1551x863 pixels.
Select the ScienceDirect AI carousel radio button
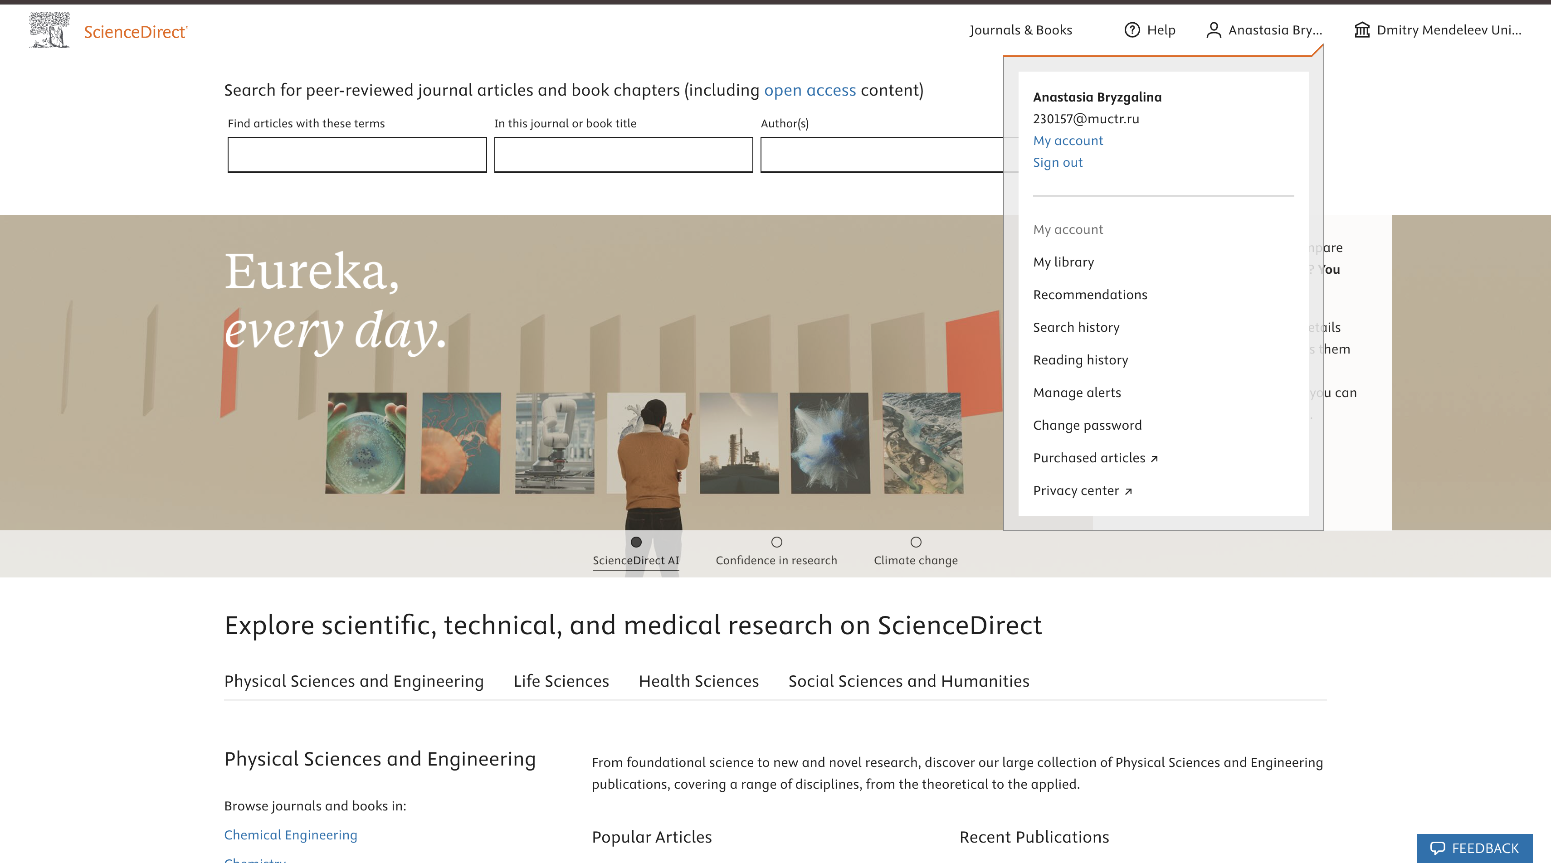click(x=636, y=542)
